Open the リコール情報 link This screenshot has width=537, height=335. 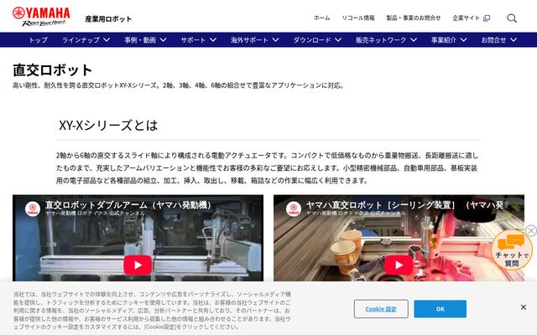(358, 18)
